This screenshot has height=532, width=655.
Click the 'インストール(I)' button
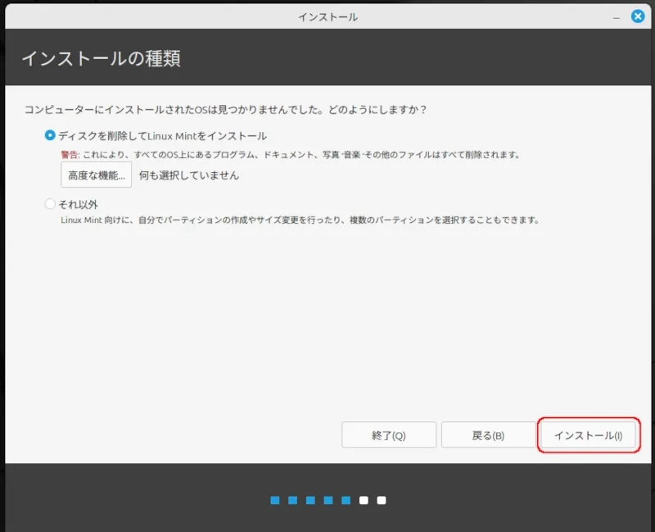pos(588,435)
